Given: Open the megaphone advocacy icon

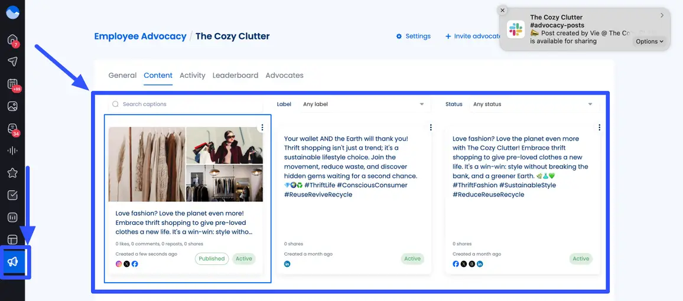Looking at the screenshot, I should point(12,261).
